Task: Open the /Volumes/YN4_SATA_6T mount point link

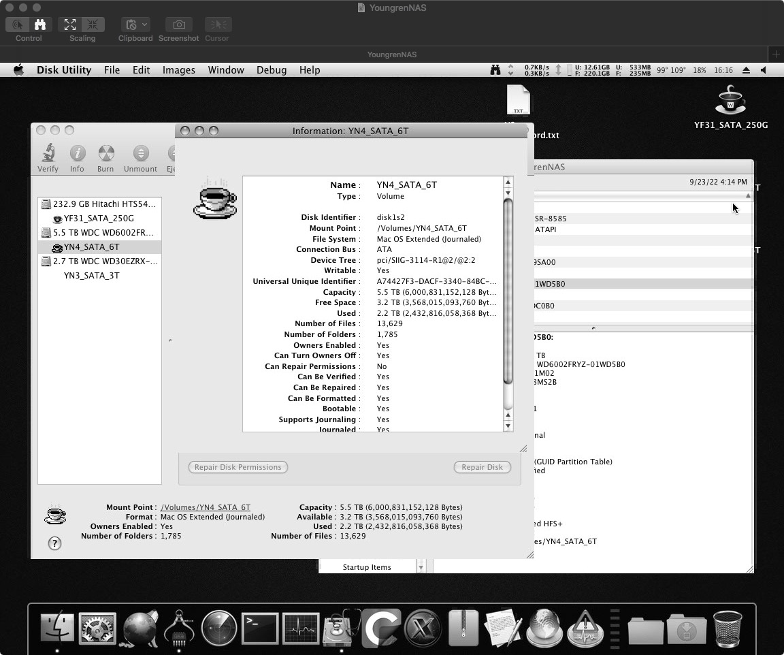Action: pos(206,507)
